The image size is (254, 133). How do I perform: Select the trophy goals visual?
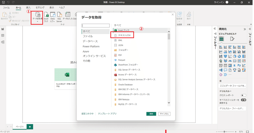pyautogui.click(x=235, y=70)
